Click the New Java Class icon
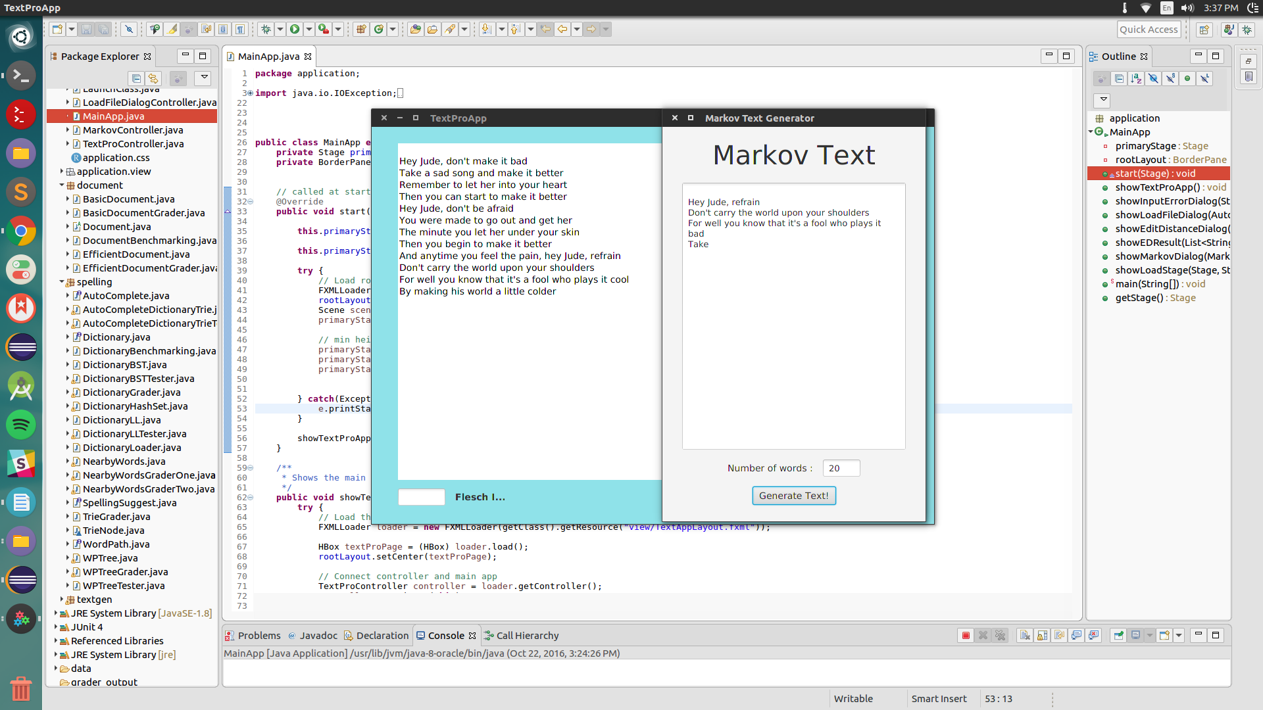Viewport: 1263px width, 710px height. (x=378, y=29)
